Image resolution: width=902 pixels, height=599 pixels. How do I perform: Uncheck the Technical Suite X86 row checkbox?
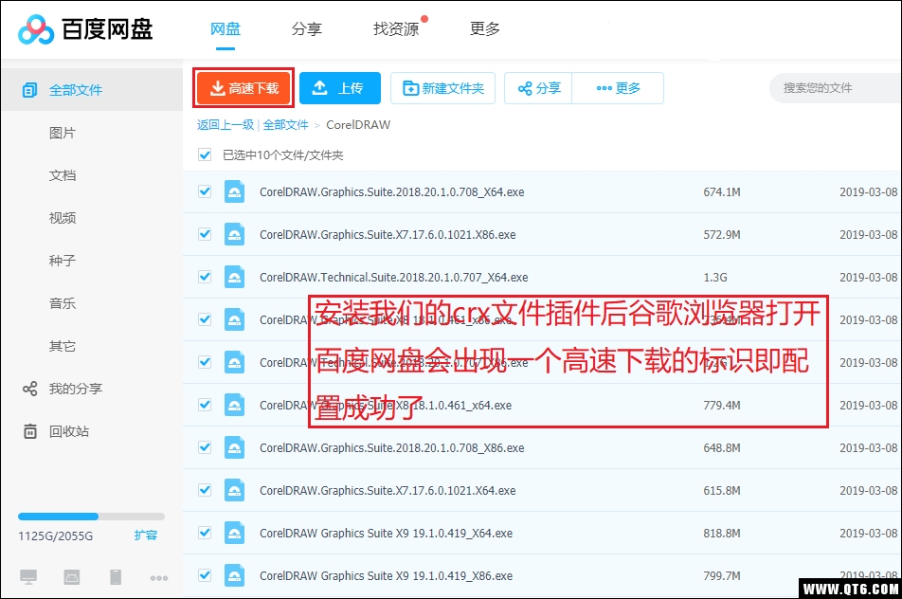(205, 362)
